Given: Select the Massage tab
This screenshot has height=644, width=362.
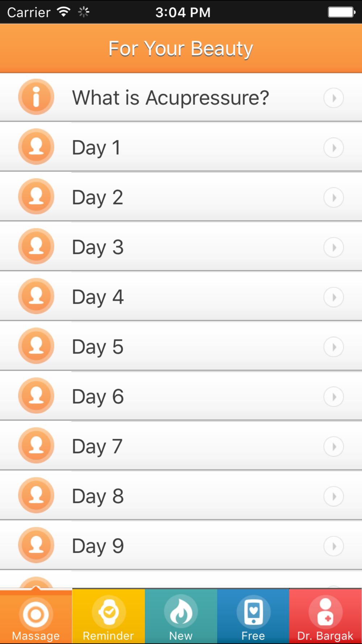Looking at the screenshot, I should click(36, 616).
